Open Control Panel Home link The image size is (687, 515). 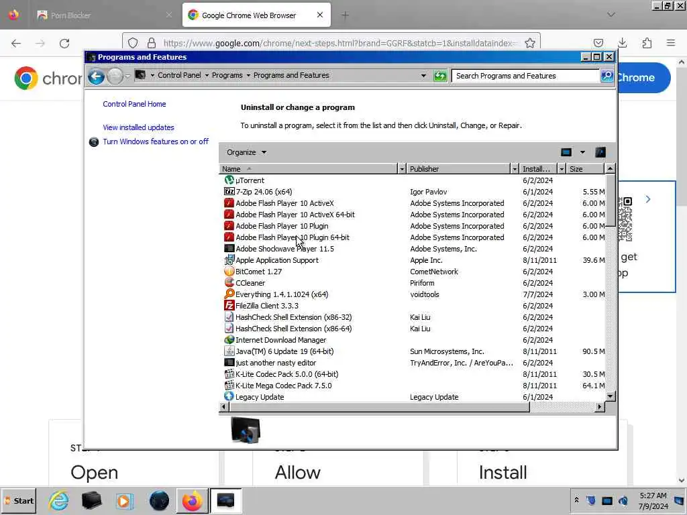pos(134,104)
